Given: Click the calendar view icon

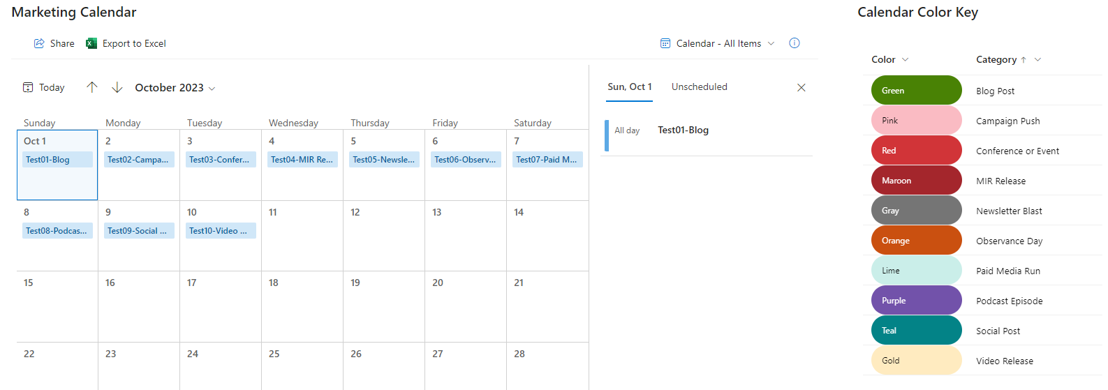Looking at the screenshot, I should coord(665,43).
